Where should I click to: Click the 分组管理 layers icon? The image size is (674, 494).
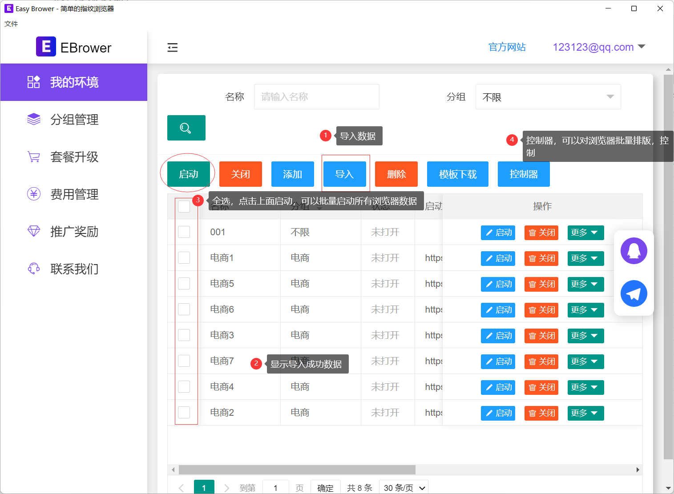coord(34,119)
